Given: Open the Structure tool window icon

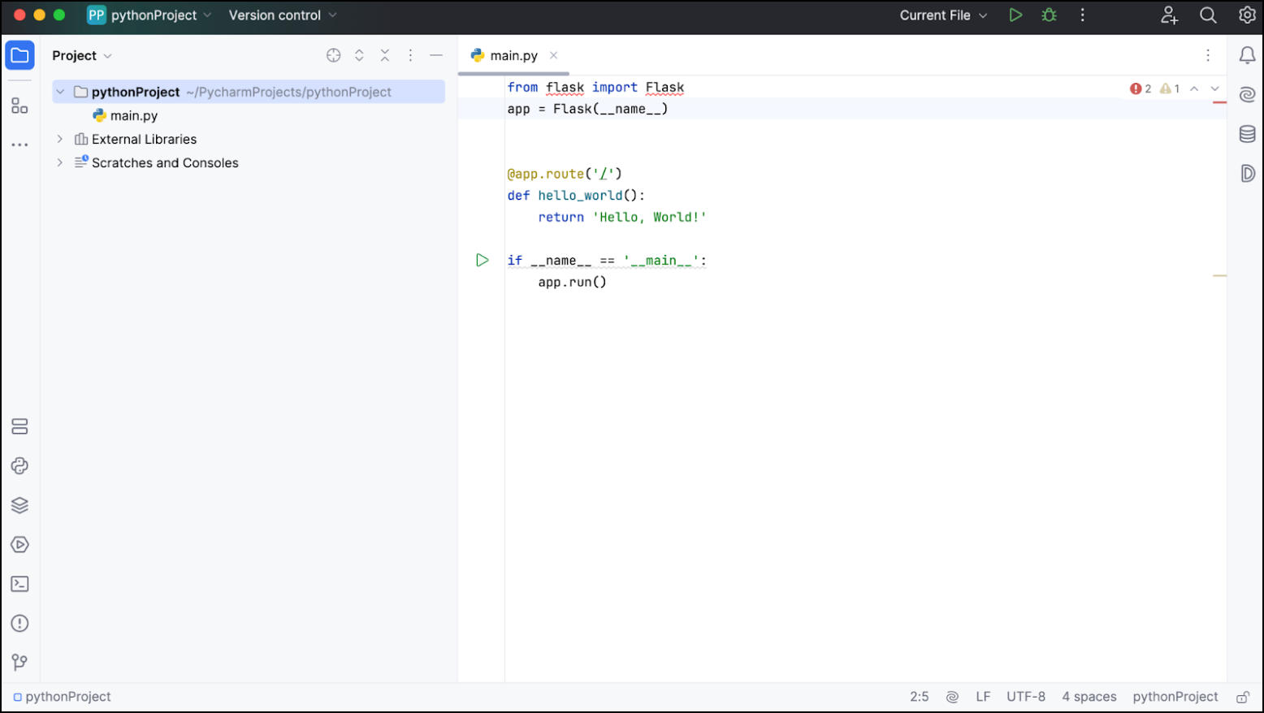Looking at the screenshot, I should pos(19,106).
